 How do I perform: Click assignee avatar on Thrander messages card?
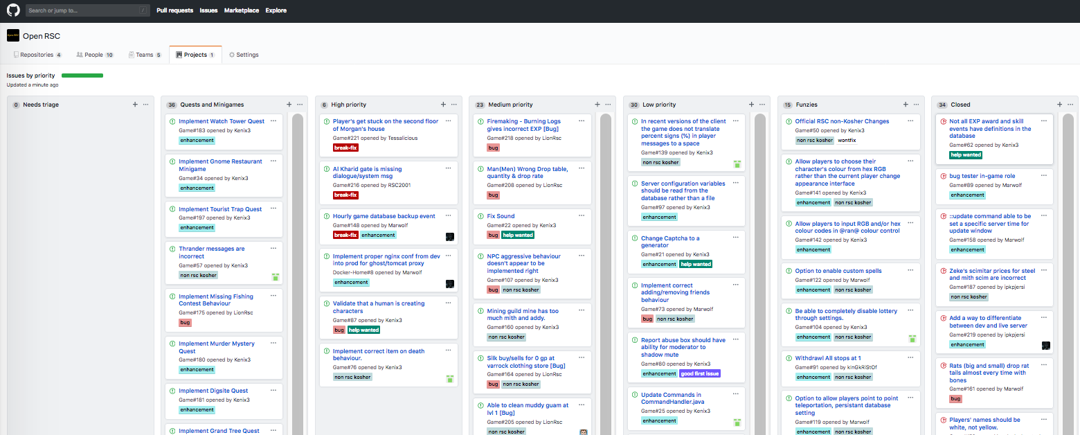(276, 277)
